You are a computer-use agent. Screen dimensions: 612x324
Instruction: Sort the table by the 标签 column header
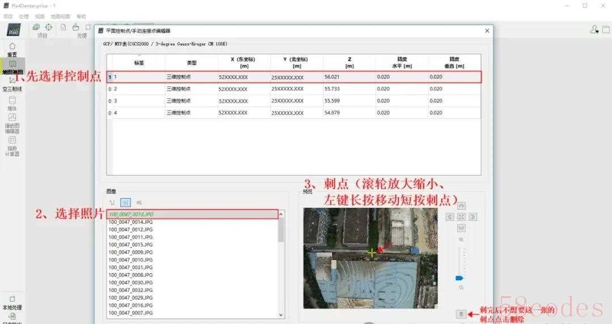point(139,62)
